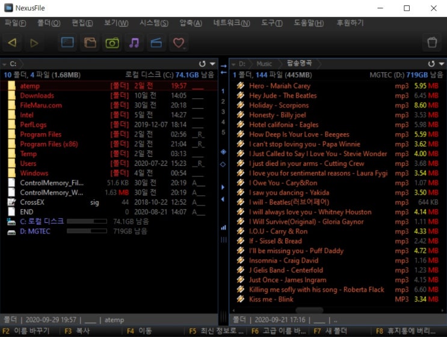Open the 네트워크(N) menu

[x=232, y=23]
